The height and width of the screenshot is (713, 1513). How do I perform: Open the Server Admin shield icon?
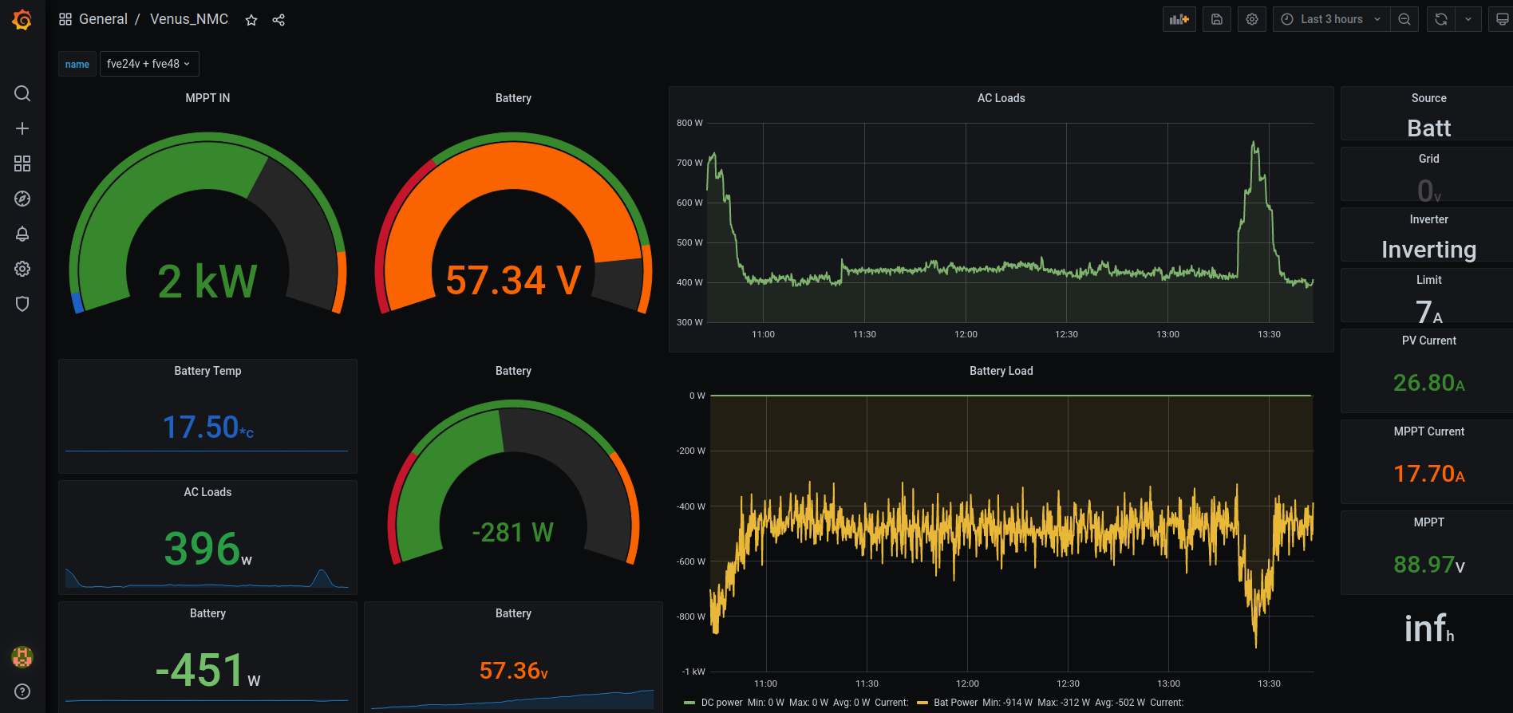(22, 304)
